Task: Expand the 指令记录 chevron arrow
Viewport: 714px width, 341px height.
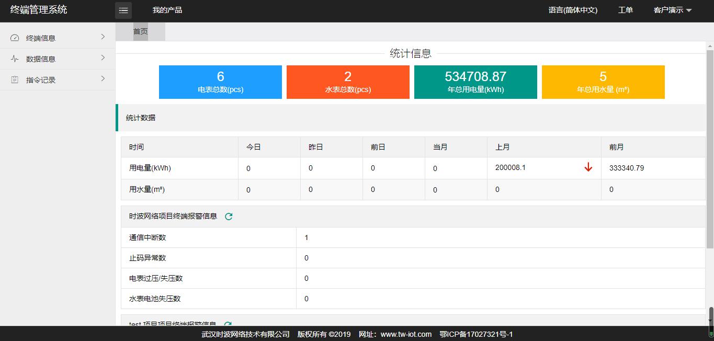Action: point(103,78)
